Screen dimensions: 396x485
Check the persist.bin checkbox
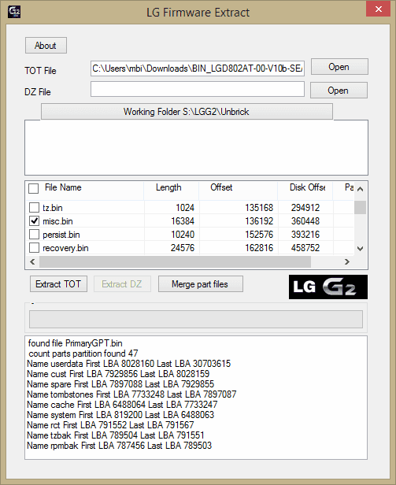tap(34, 235)
